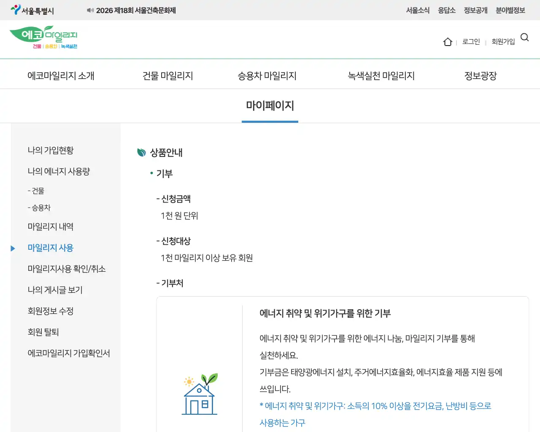Go to 회원정보 수정 in the sidebar
The width and height of the screenshot is (540, 432).
pyautogui.click(x=51, y=311)
